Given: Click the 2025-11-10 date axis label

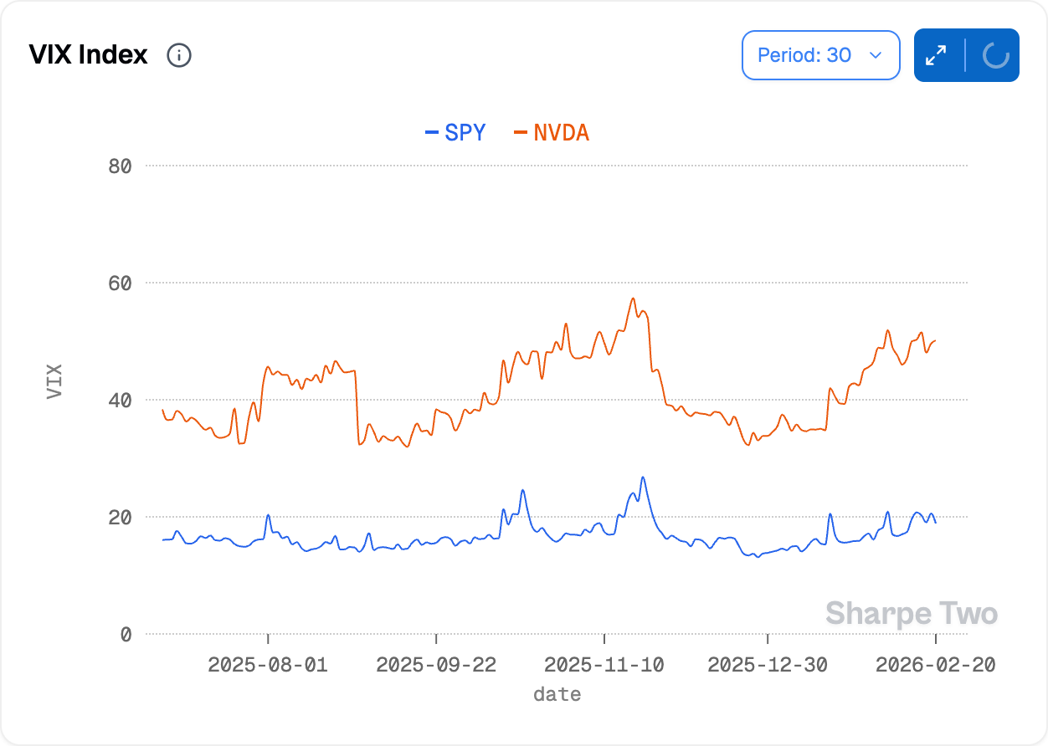Looking at the screenshot, I should click(604, 665).
